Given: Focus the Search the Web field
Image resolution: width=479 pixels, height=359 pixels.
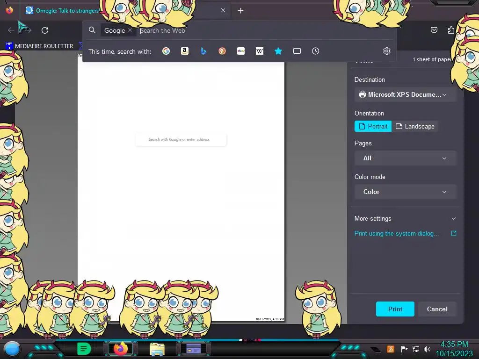Looking at the screenshot, I should (x=264, y=30).
